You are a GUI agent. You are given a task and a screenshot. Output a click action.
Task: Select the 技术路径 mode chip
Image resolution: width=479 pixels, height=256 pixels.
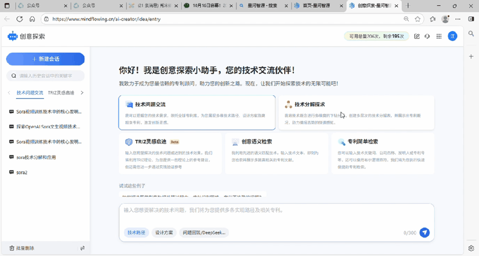tap(136, 232)
